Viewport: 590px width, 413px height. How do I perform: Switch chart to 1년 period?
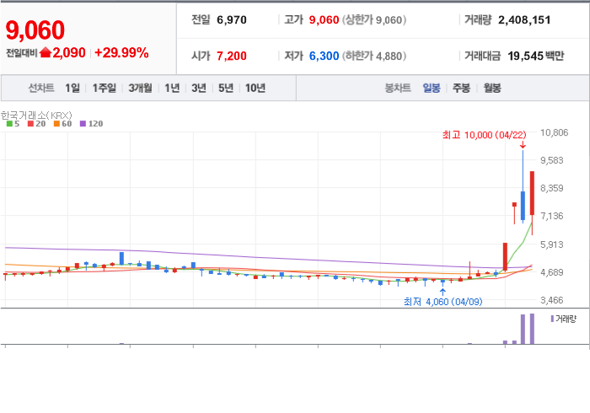(x=172, y=88)
